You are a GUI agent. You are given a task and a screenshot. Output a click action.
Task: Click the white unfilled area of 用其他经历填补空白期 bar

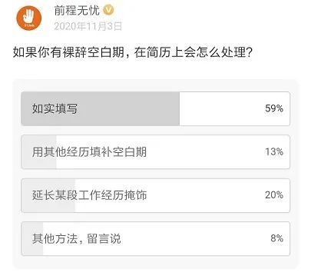click(x=173, y=152)
